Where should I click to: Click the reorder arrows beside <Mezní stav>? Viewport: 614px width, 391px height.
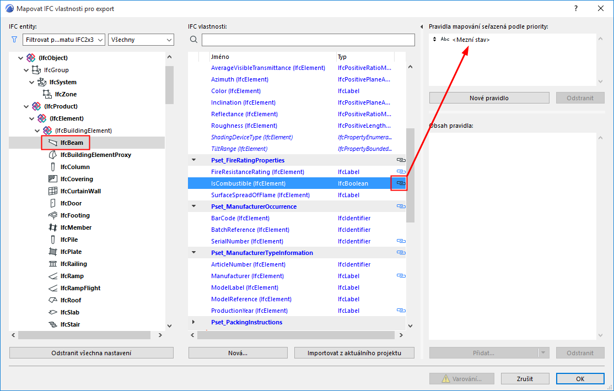click(x=435, y=39)
